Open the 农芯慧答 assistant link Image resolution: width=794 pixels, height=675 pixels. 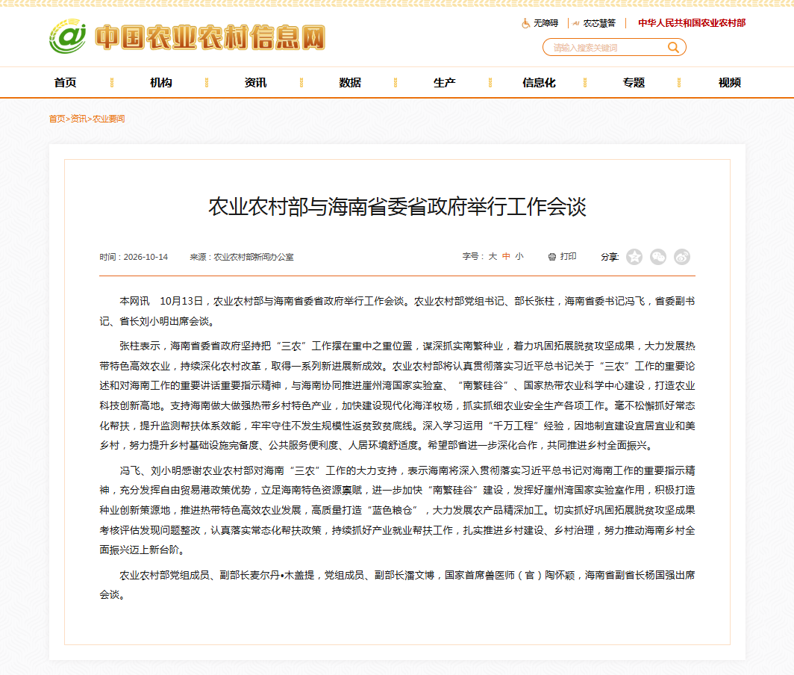point(599,23)
